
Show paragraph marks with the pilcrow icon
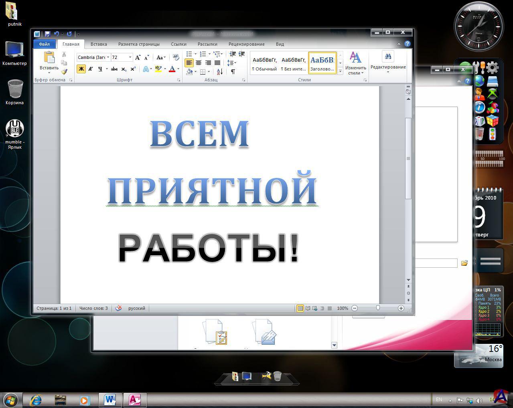pyautogui.click(x=233, y=72)
